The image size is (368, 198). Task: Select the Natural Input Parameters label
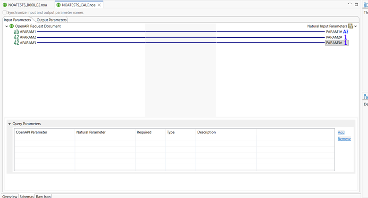(327, 26)
